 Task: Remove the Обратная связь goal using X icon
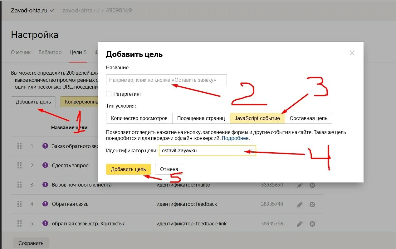click(x=312, y=204)
